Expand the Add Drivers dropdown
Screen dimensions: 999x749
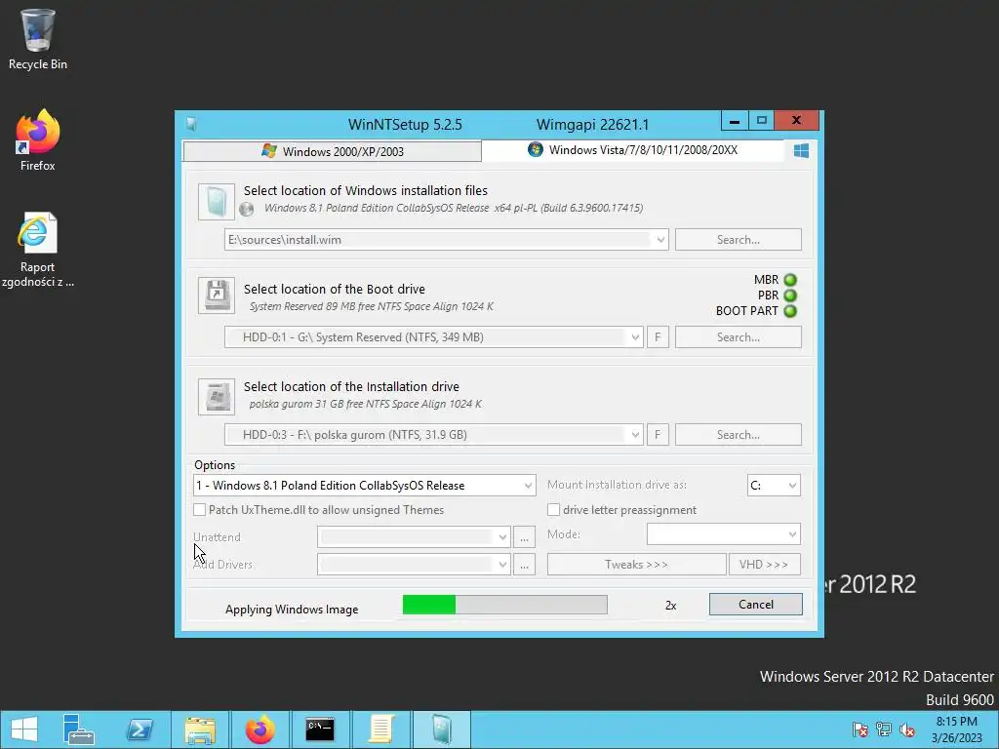502,565
